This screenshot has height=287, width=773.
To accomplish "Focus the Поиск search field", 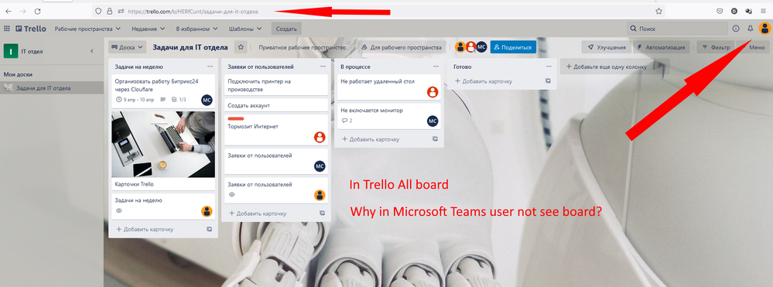I will tap(677, 29).
